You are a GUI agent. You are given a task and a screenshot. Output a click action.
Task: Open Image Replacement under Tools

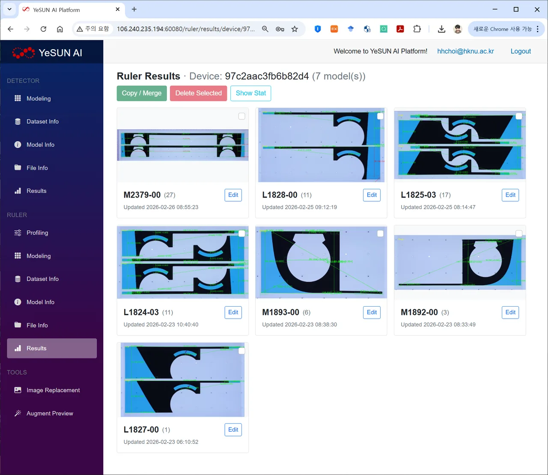pos(52,390)
